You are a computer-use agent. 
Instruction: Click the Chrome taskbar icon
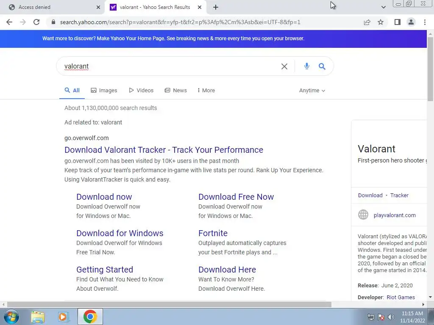click(x=90, y=317)
